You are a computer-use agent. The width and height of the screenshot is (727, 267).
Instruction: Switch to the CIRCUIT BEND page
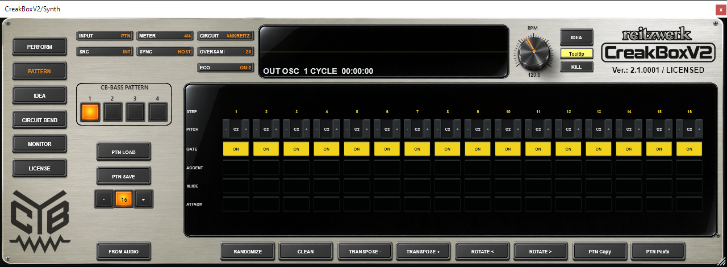[40, 120]
